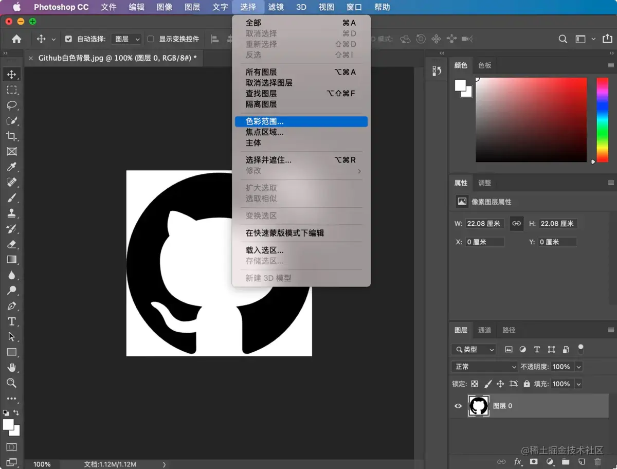617x469 pixels.
Task: Click the Home icon in options bar
Action: [x=16, y=39]
